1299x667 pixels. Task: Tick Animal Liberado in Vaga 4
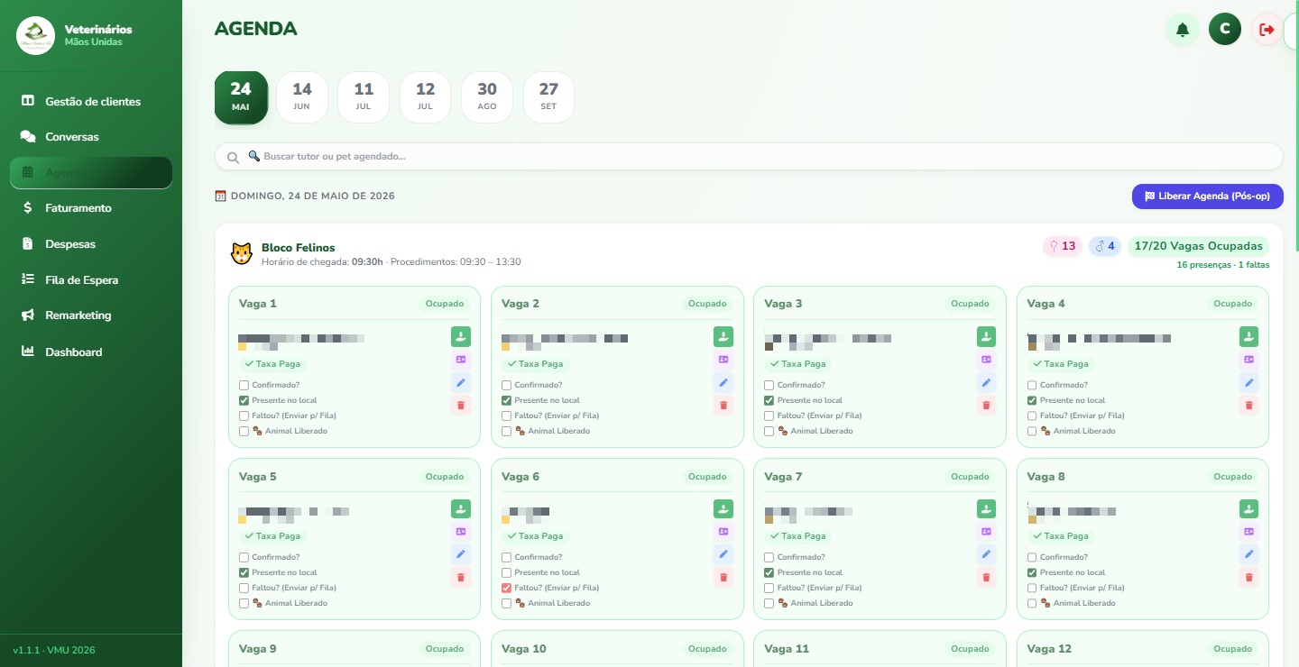(x=1032, y=431)
